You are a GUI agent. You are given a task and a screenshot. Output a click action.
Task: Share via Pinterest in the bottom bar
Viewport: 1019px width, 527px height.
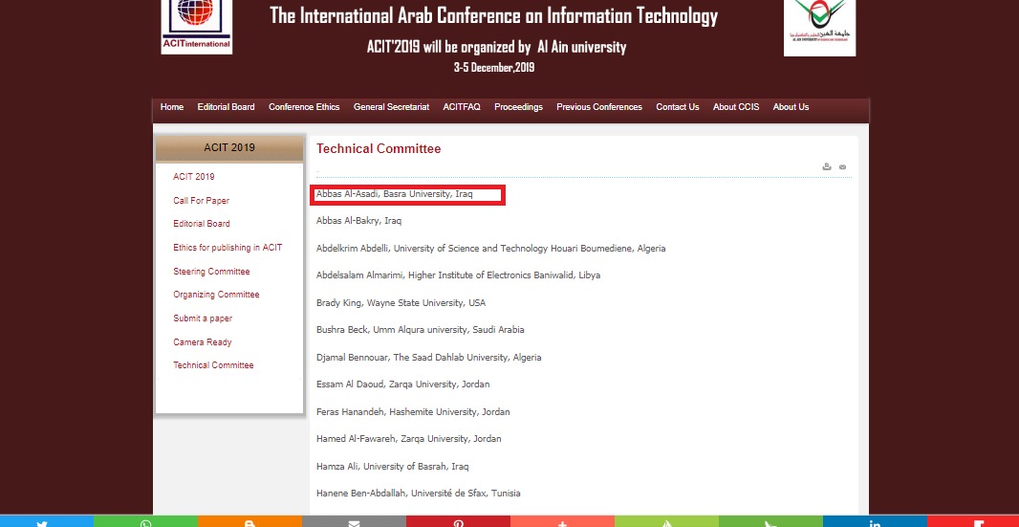(458, 522)
